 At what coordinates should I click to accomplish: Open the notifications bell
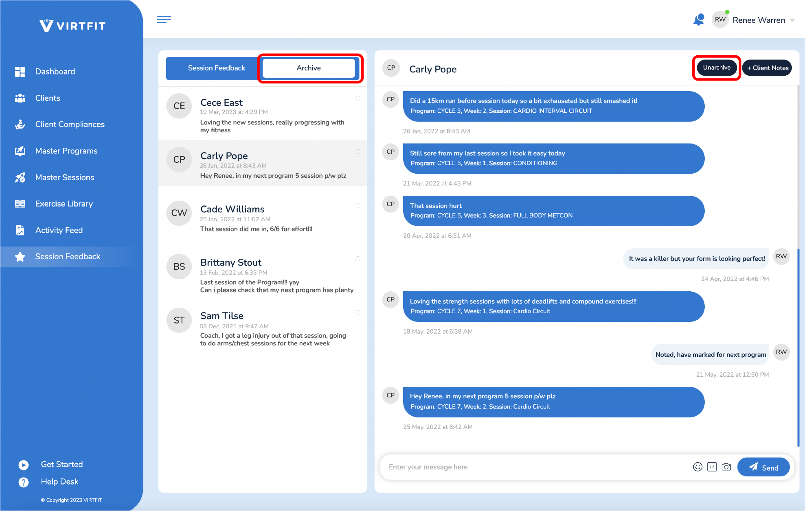pyautogui.click(x=699, y=20)
